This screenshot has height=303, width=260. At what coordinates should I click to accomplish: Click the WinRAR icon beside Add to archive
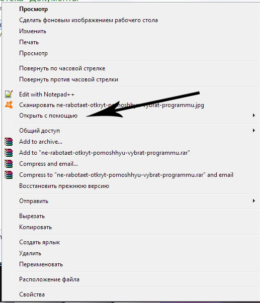[9, 142]
